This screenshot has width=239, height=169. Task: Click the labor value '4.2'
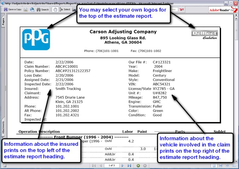coord(131,141)
